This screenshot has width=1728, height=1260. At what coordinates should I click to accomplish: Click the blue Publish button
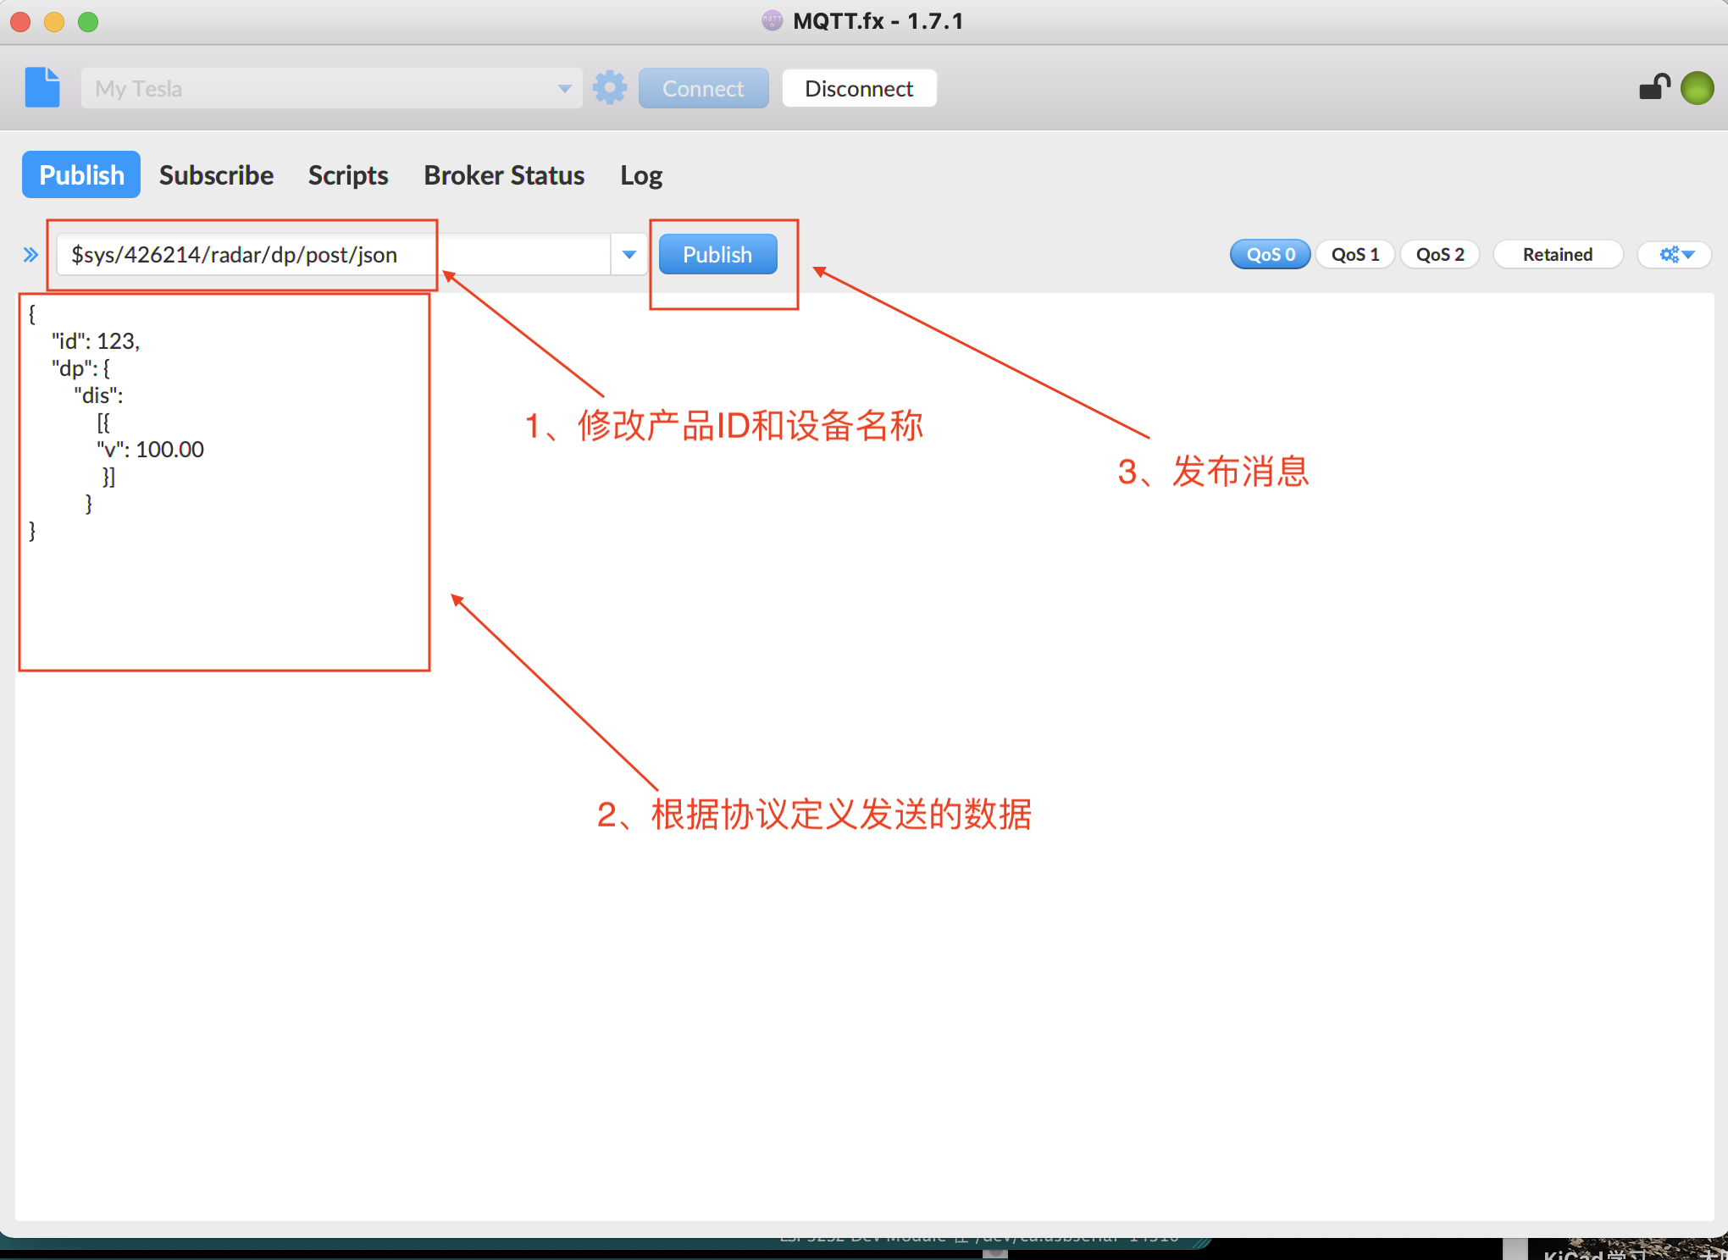pos(717,254)
